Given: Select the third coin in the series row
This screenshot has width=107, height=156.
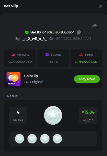Looking at the screenshot, I should 45,139.
